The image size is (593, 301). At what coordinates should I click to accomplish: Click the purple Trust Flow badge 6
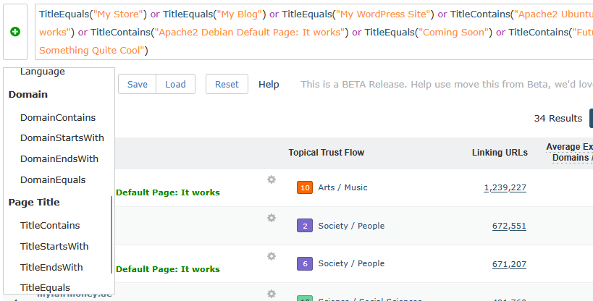305,264
